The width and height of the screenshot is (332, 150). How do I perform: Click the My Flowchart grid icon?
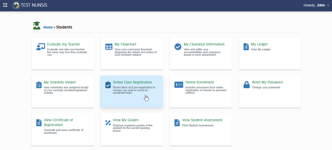click(109, 47)
